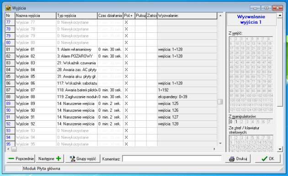The width and height of the screenshot is (288, 176).
Task: Click the Poprzednie button with minus icon
Action: click(21, 158)
